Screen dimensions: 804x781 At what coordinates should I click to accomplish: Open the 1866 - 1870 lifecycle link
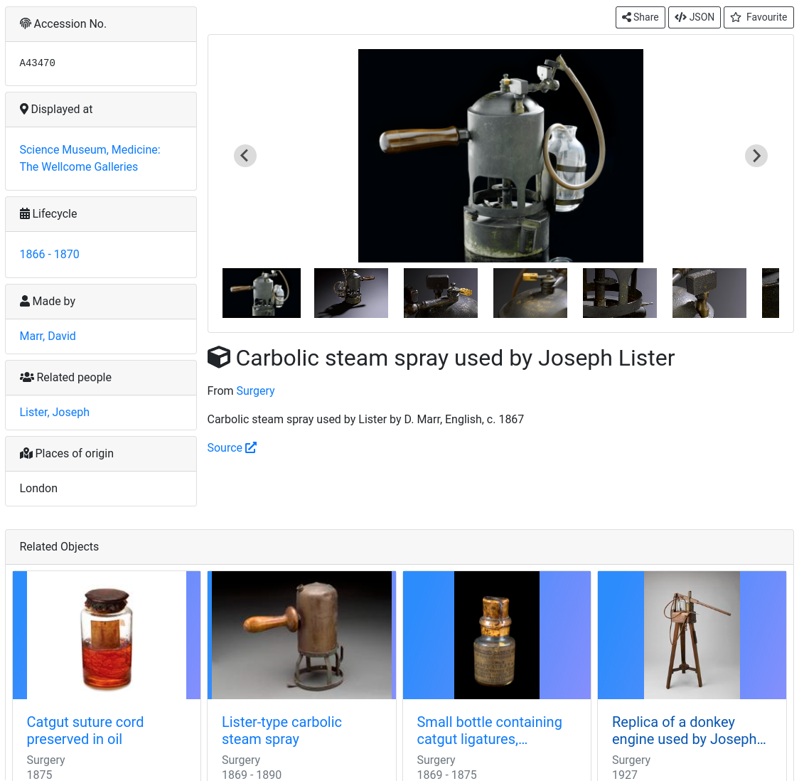pos(49,255)
